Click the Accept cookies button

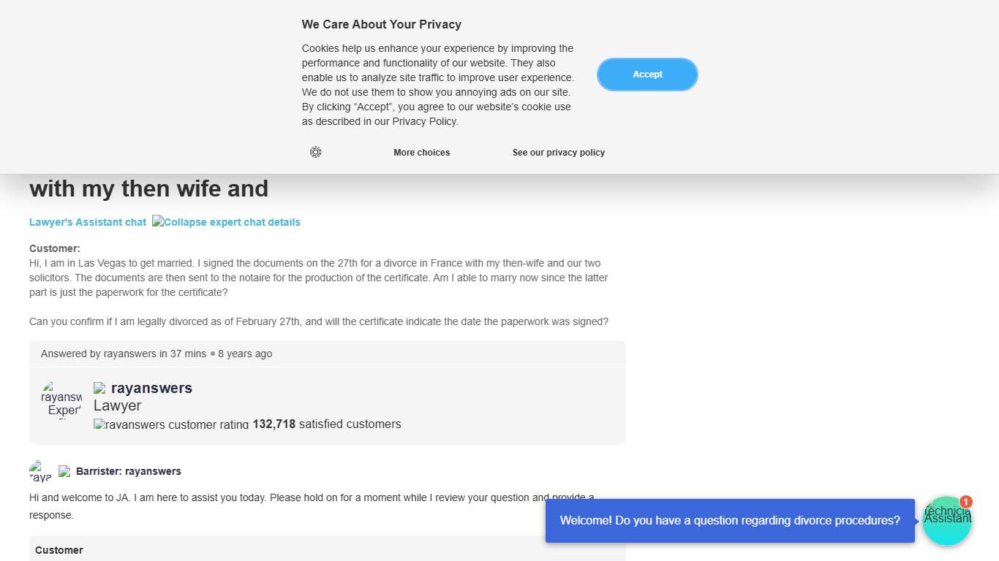click(x=647, y=75)
